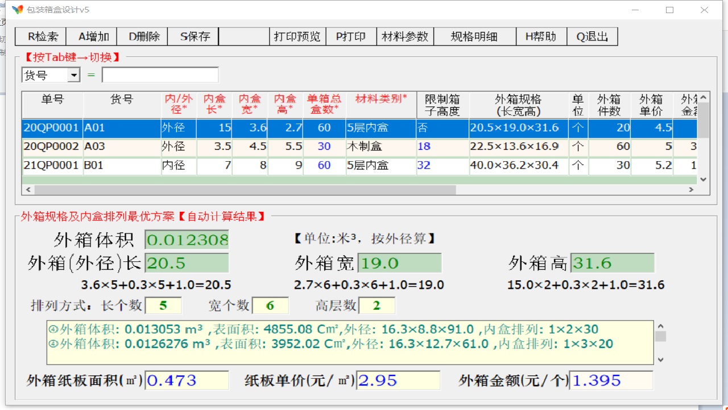Click result line with 外径 16.3×12.7×61.0
This screenshot has width=728, height=410.
click(331, 343)
